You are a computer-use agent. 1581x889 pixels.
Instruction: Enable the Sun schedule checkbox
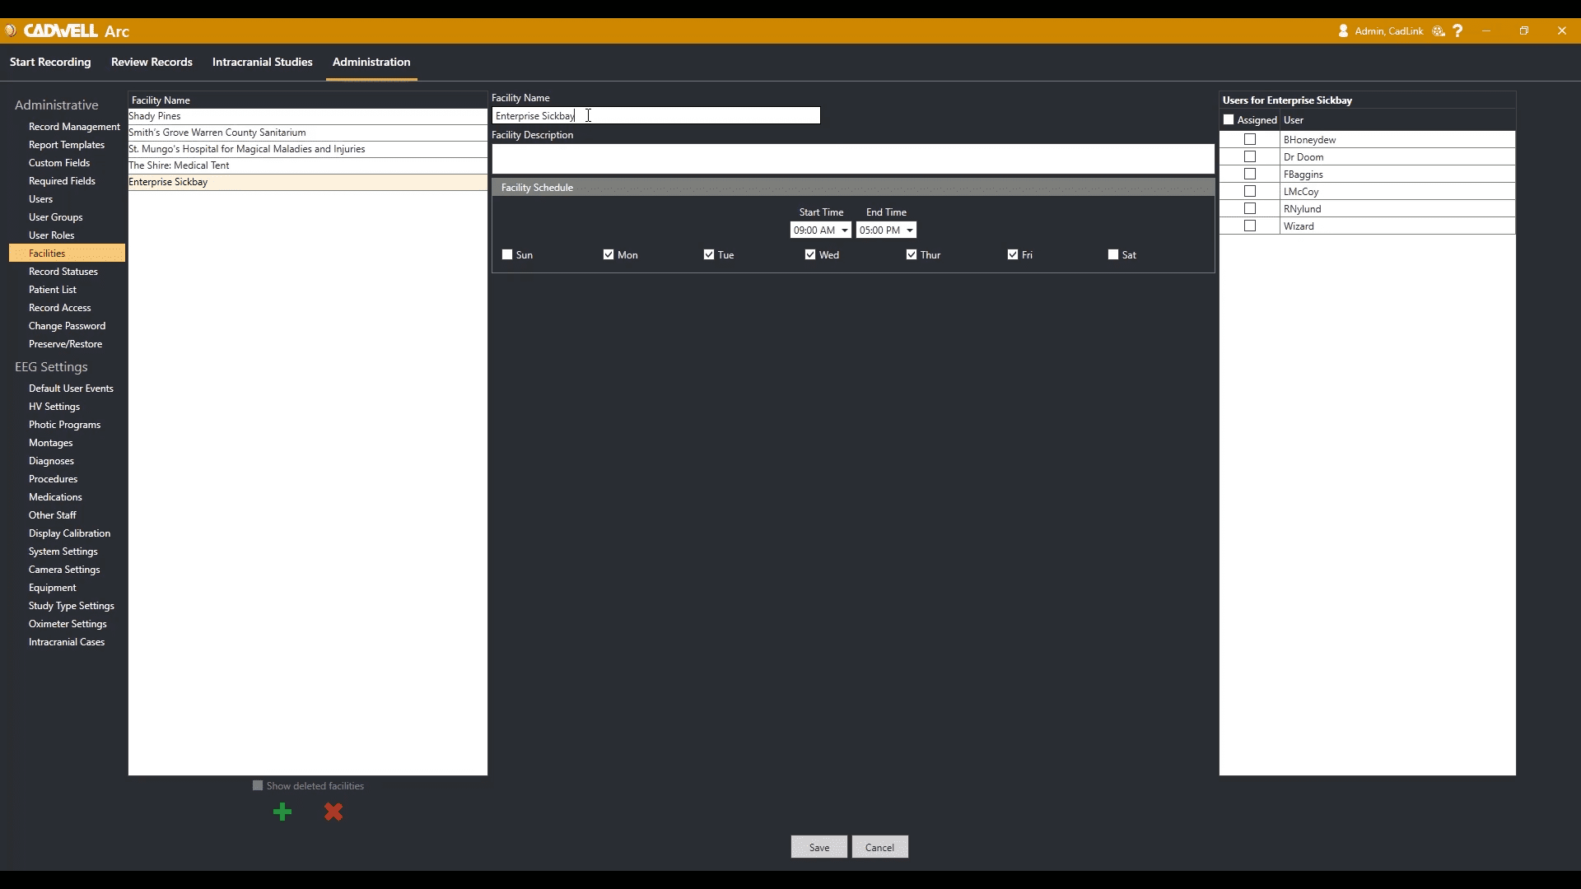507,255
